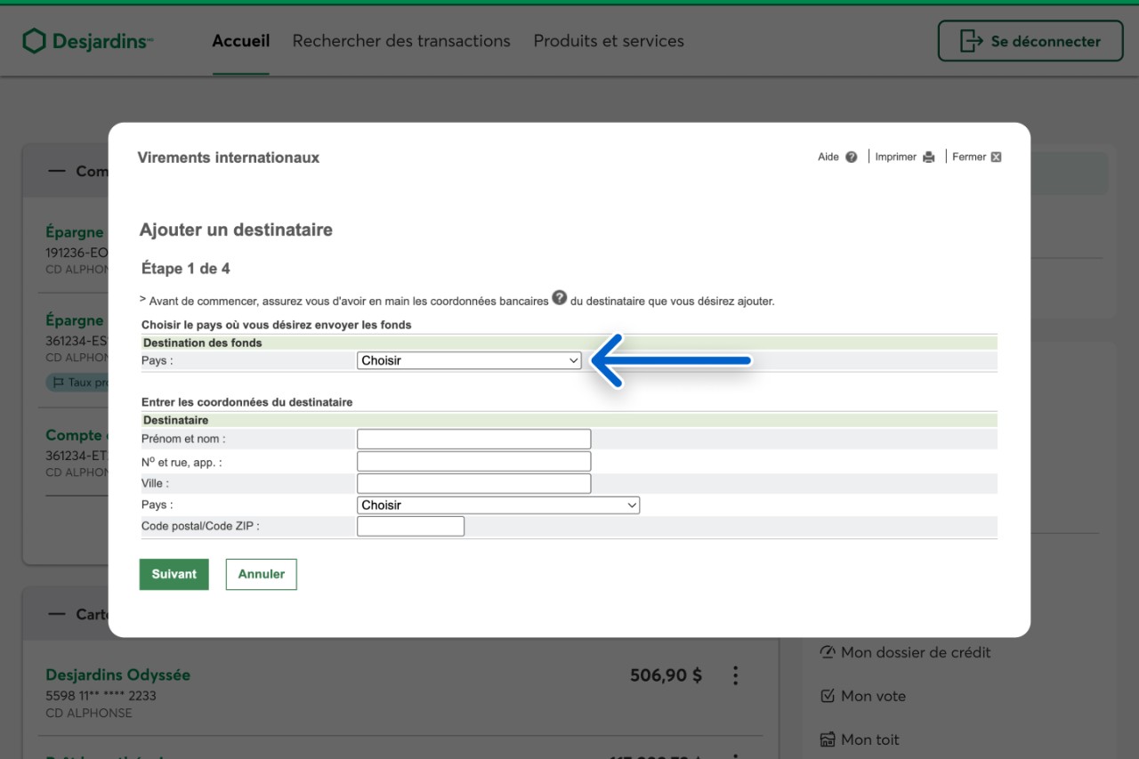Click the Desjardins hexagon logo
Viewport: 1139px width, 759px height.
pos(34,41)
